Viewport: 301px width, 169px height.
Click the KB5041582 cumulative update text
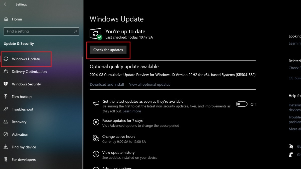(173, 75)
